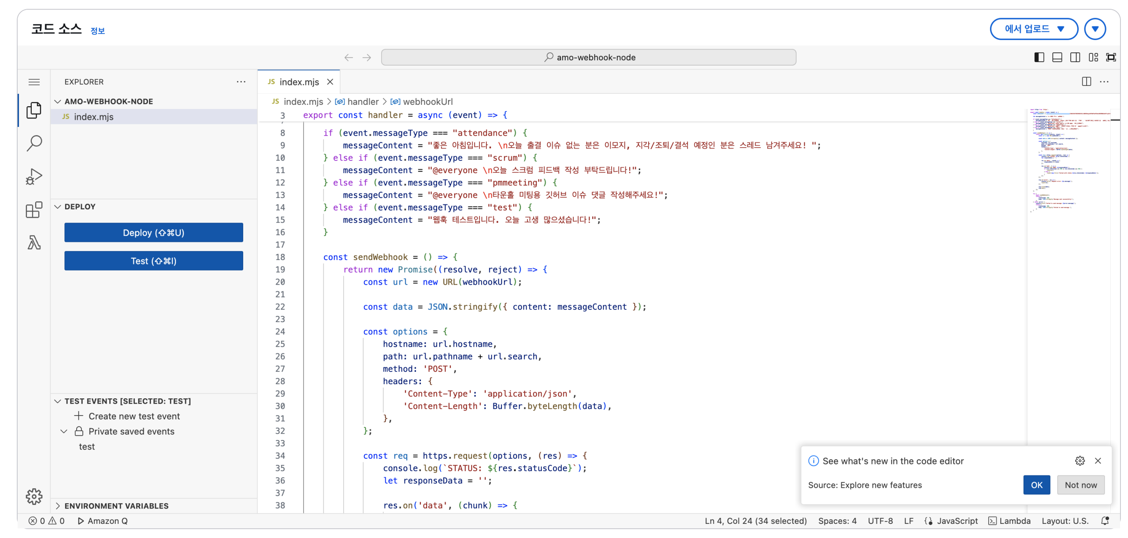The height and width of the screenshot is (538, 1128).
Task: Open the Search panel in the activity bar
Action: (x=34, y=143)
